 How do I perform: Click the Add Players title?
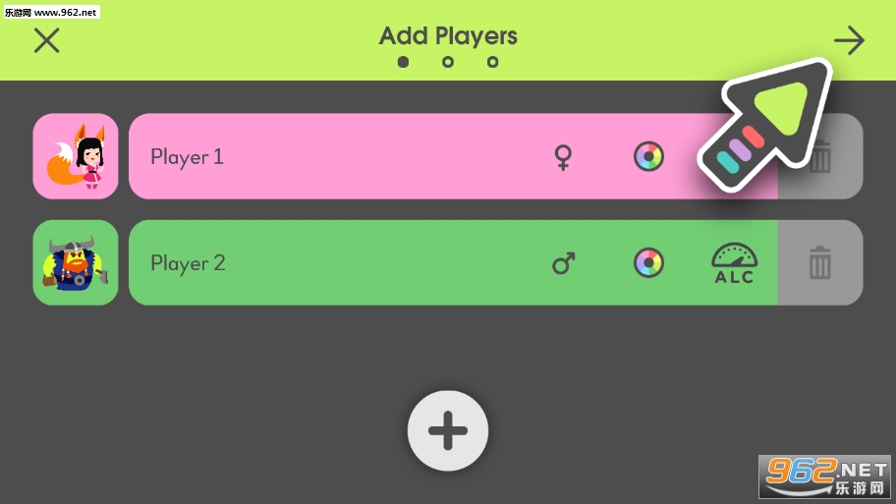[x=448, y=36]
